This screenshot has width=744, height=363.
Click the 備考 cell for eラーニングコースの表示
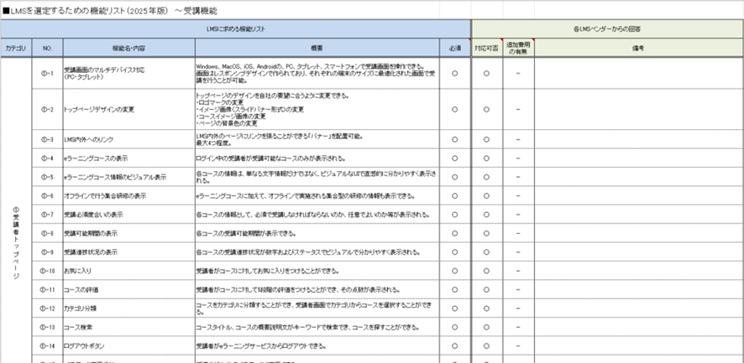click(x=638, y=158)
